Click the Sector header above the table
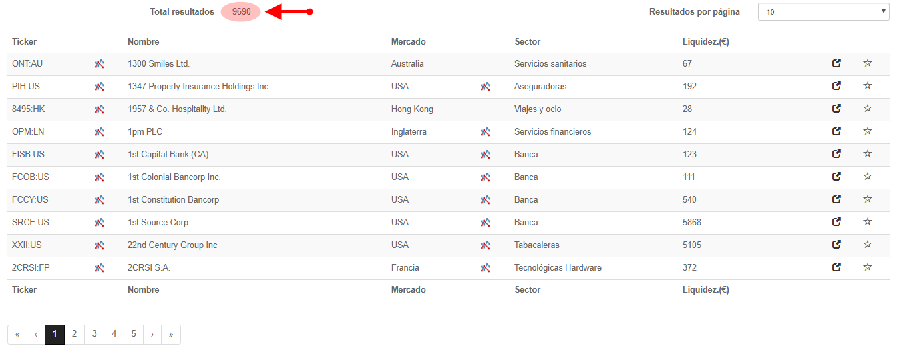This screenshot has width=899, height=348. [528, 41]
